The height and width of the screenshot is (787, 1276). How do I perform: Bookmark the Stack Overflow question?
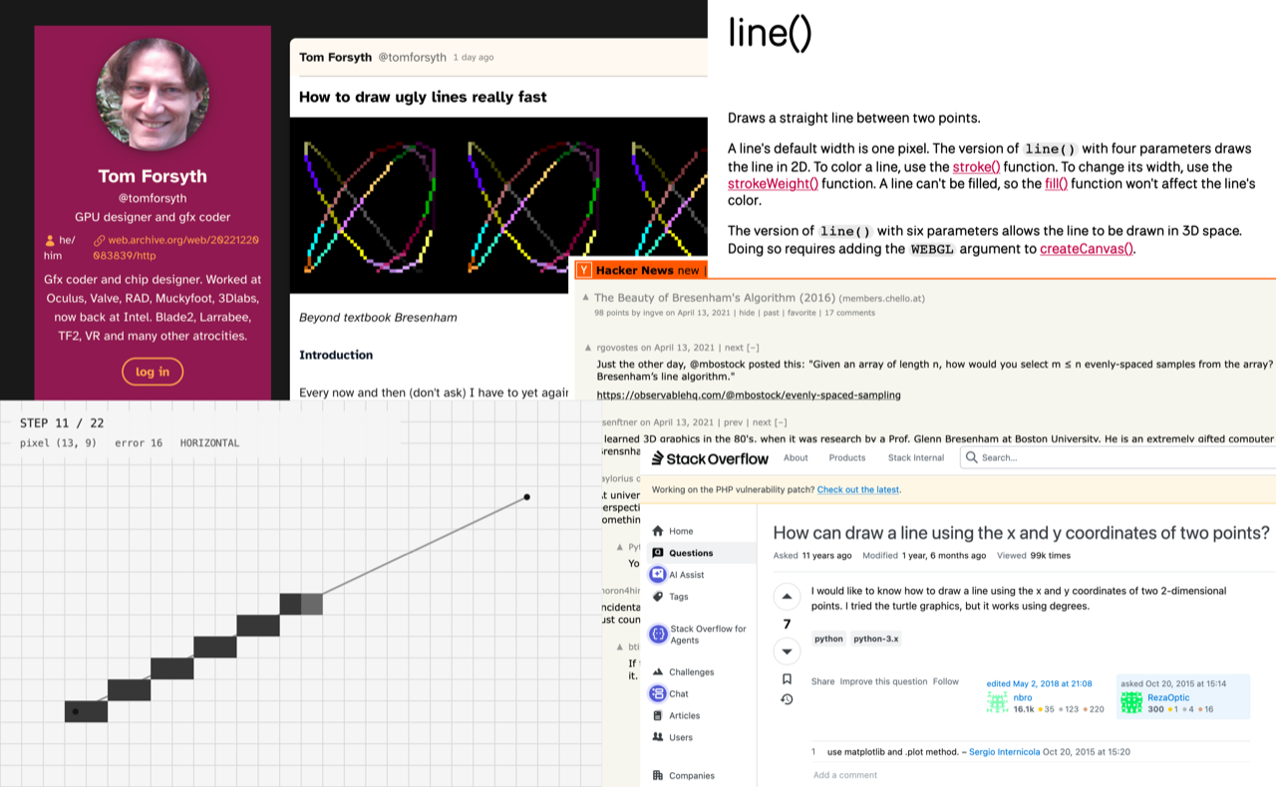pyautogui.click(x=787, y=679)
